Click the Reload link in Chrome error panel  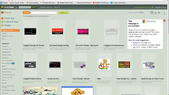[x=135, y=43]
